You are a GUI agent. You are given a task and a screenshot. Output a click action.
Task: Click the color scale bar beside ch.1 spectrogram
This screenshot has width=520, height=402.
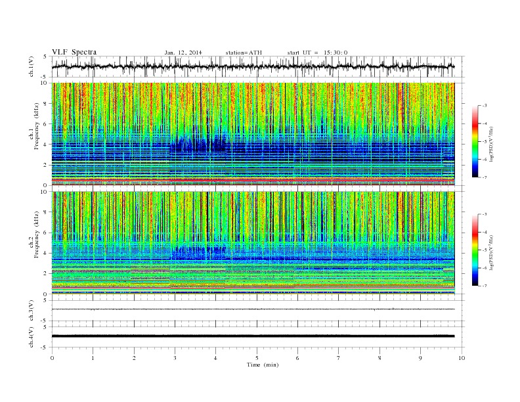coord(475,142)
